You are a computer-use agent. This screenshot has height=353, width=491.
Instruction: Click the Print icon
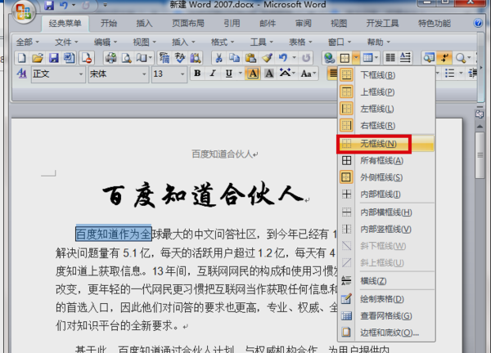[110, 58]
